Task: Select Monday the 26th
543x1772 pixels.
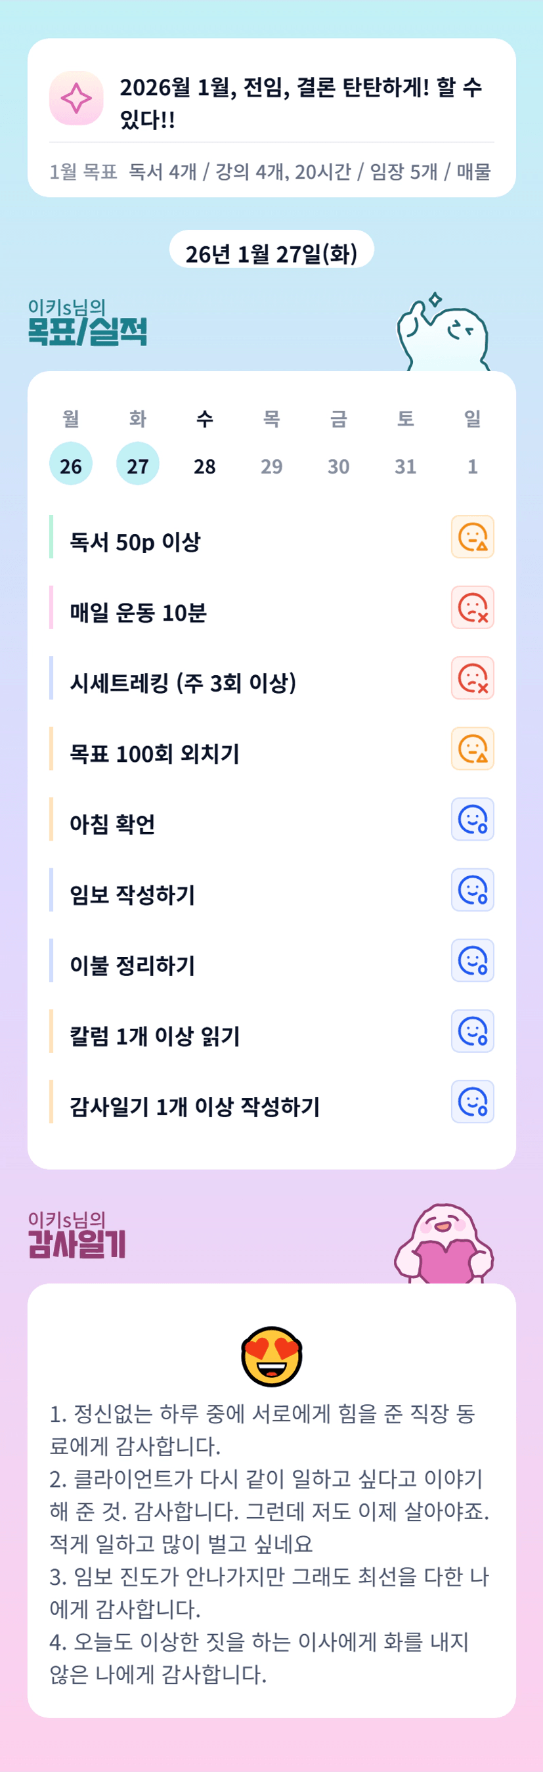Action: click(71, 464)
